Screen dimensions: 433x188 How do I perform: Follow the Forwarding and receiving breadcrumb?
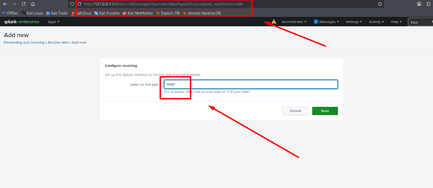coord(24,42)
